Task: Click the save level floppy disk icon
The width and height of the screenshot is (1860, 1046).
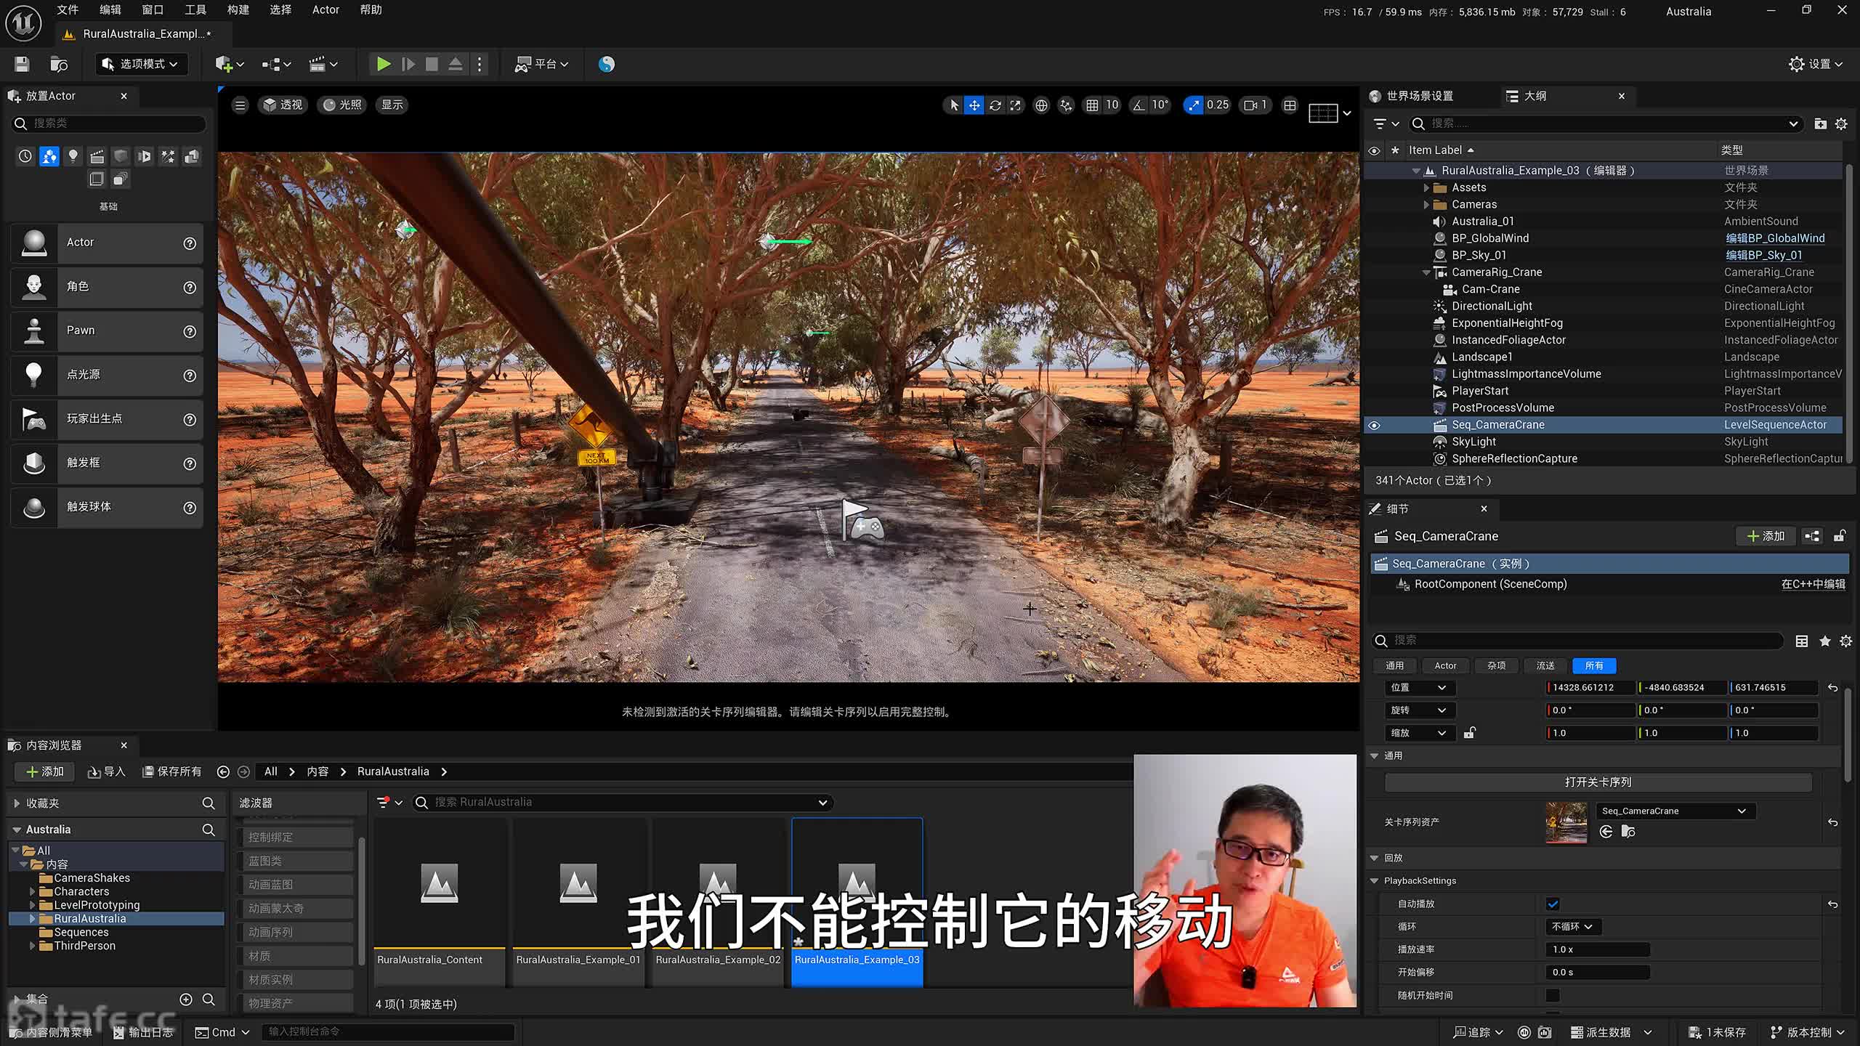Action: [22, 64]
